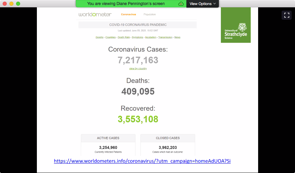The width and height of the screenshot is (295, 173).
Task: Switch to the Coronavirus tab
Action: pos(128,14)
